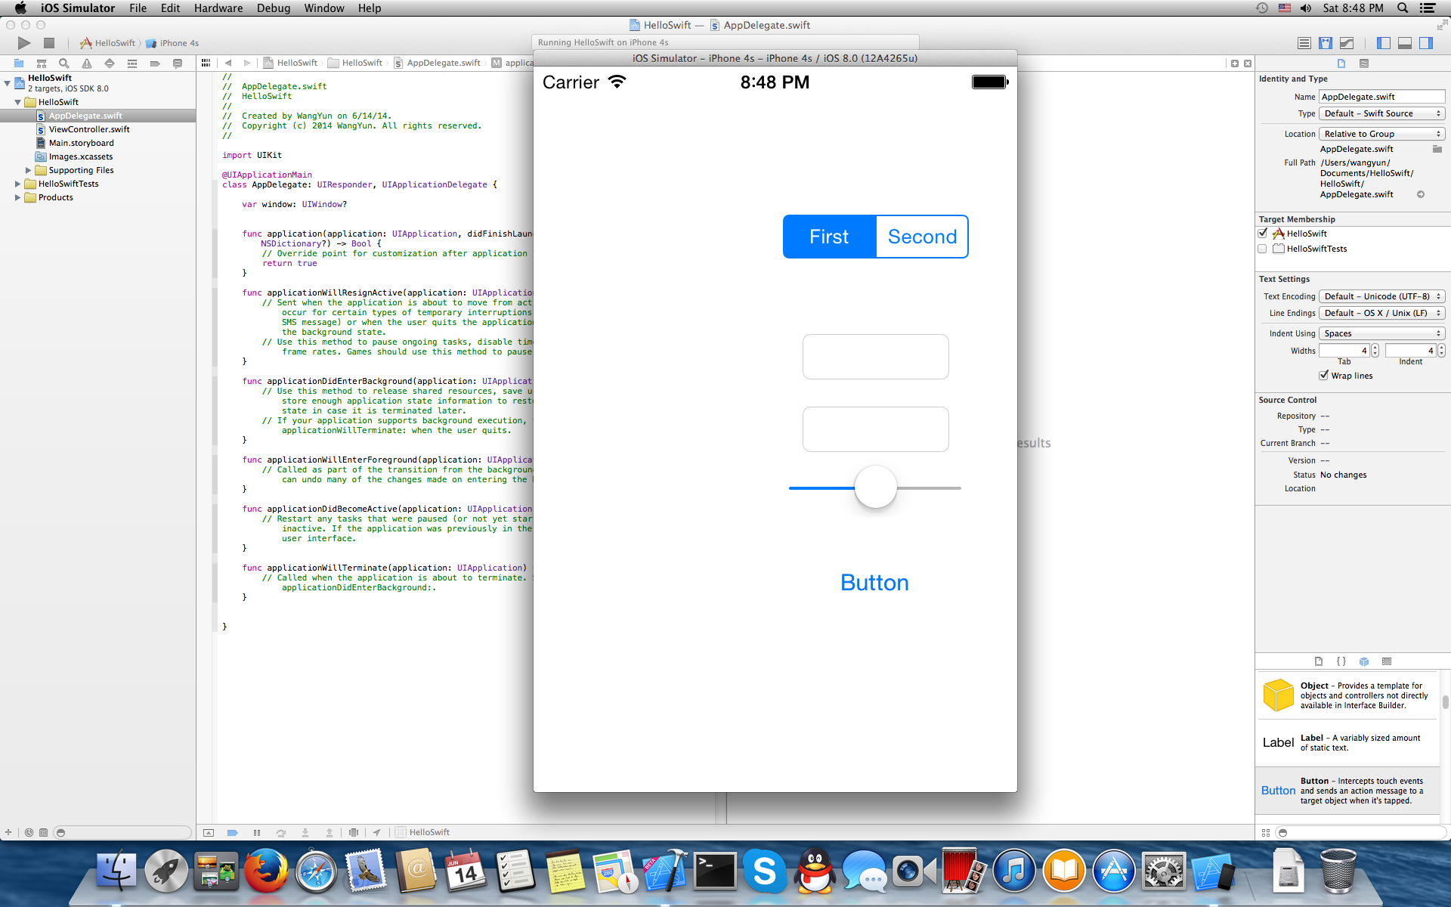Open the Text Encoding dropdown
The width and height of the screenshot is (1451, 907).
point(1382,296)
